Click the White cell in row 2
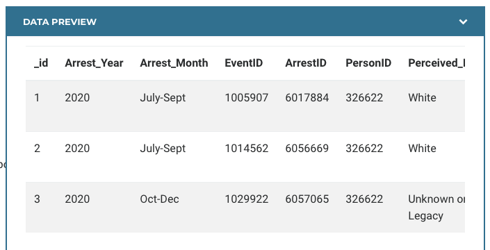Image resolution: width=490 pixels, height=250 pixels. tap(422, 148)
